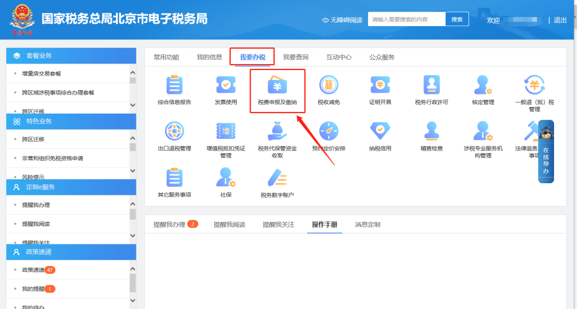Open 稽查检查 icon
Screen dimensions: 577x309
(432, 131)
